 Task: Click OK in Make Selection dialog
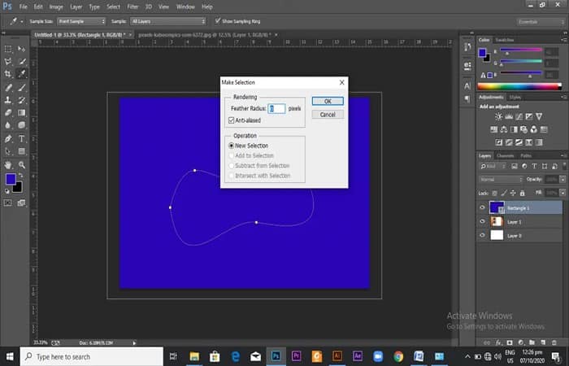click(328, 101)
